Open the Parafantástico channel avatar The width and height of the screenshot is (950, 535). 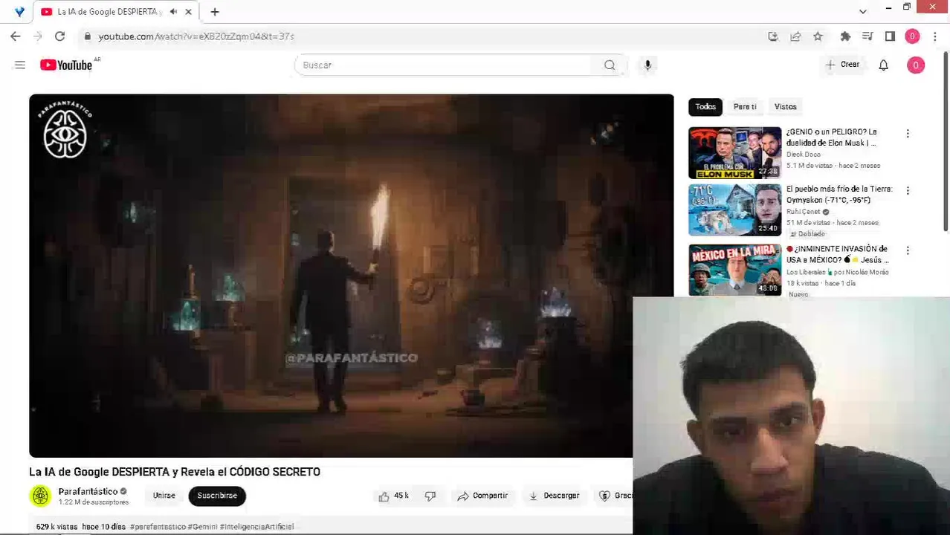pos(41,496)
